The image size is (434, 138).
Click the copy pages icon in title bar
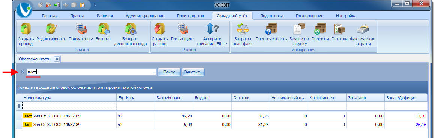coord(74,5)
